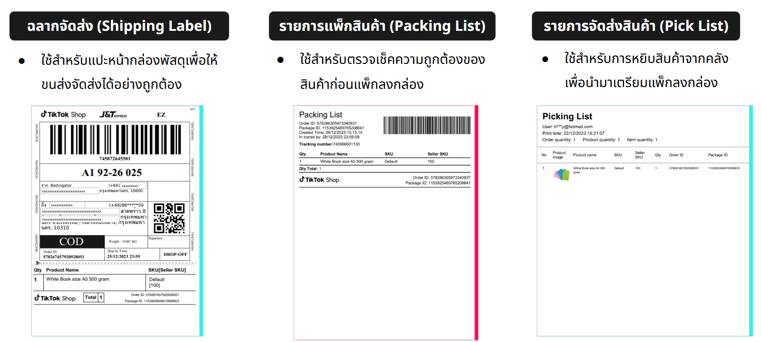The width and height of the screenshot is (761, 342).
Task: Click the J&T Express logo
Action: pos(113,115)
